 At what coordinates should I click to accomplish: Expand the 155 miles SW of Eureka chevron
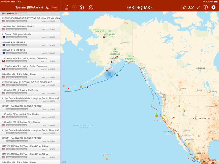tap(59, 92)
